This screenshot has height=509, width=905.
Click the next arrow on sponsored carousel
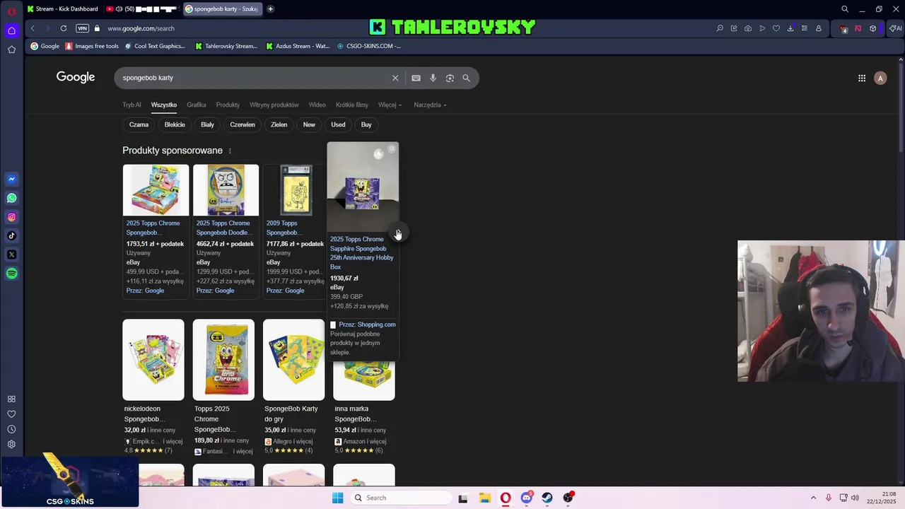point(397,233)
